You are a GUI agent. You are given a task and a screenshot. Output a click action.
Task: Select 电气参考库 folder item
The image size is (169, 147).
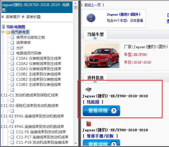20,32
